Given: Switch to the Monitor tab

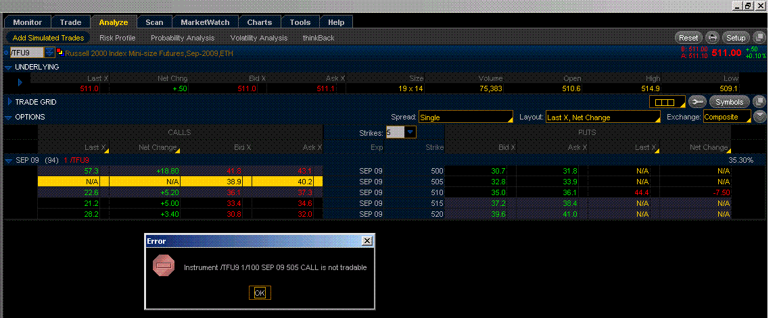Looking at the screenshot, I should (x=27, y=22).
